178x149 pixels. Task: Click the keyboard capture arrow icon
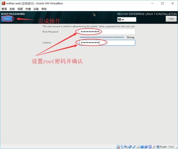(x=158, y=147)
